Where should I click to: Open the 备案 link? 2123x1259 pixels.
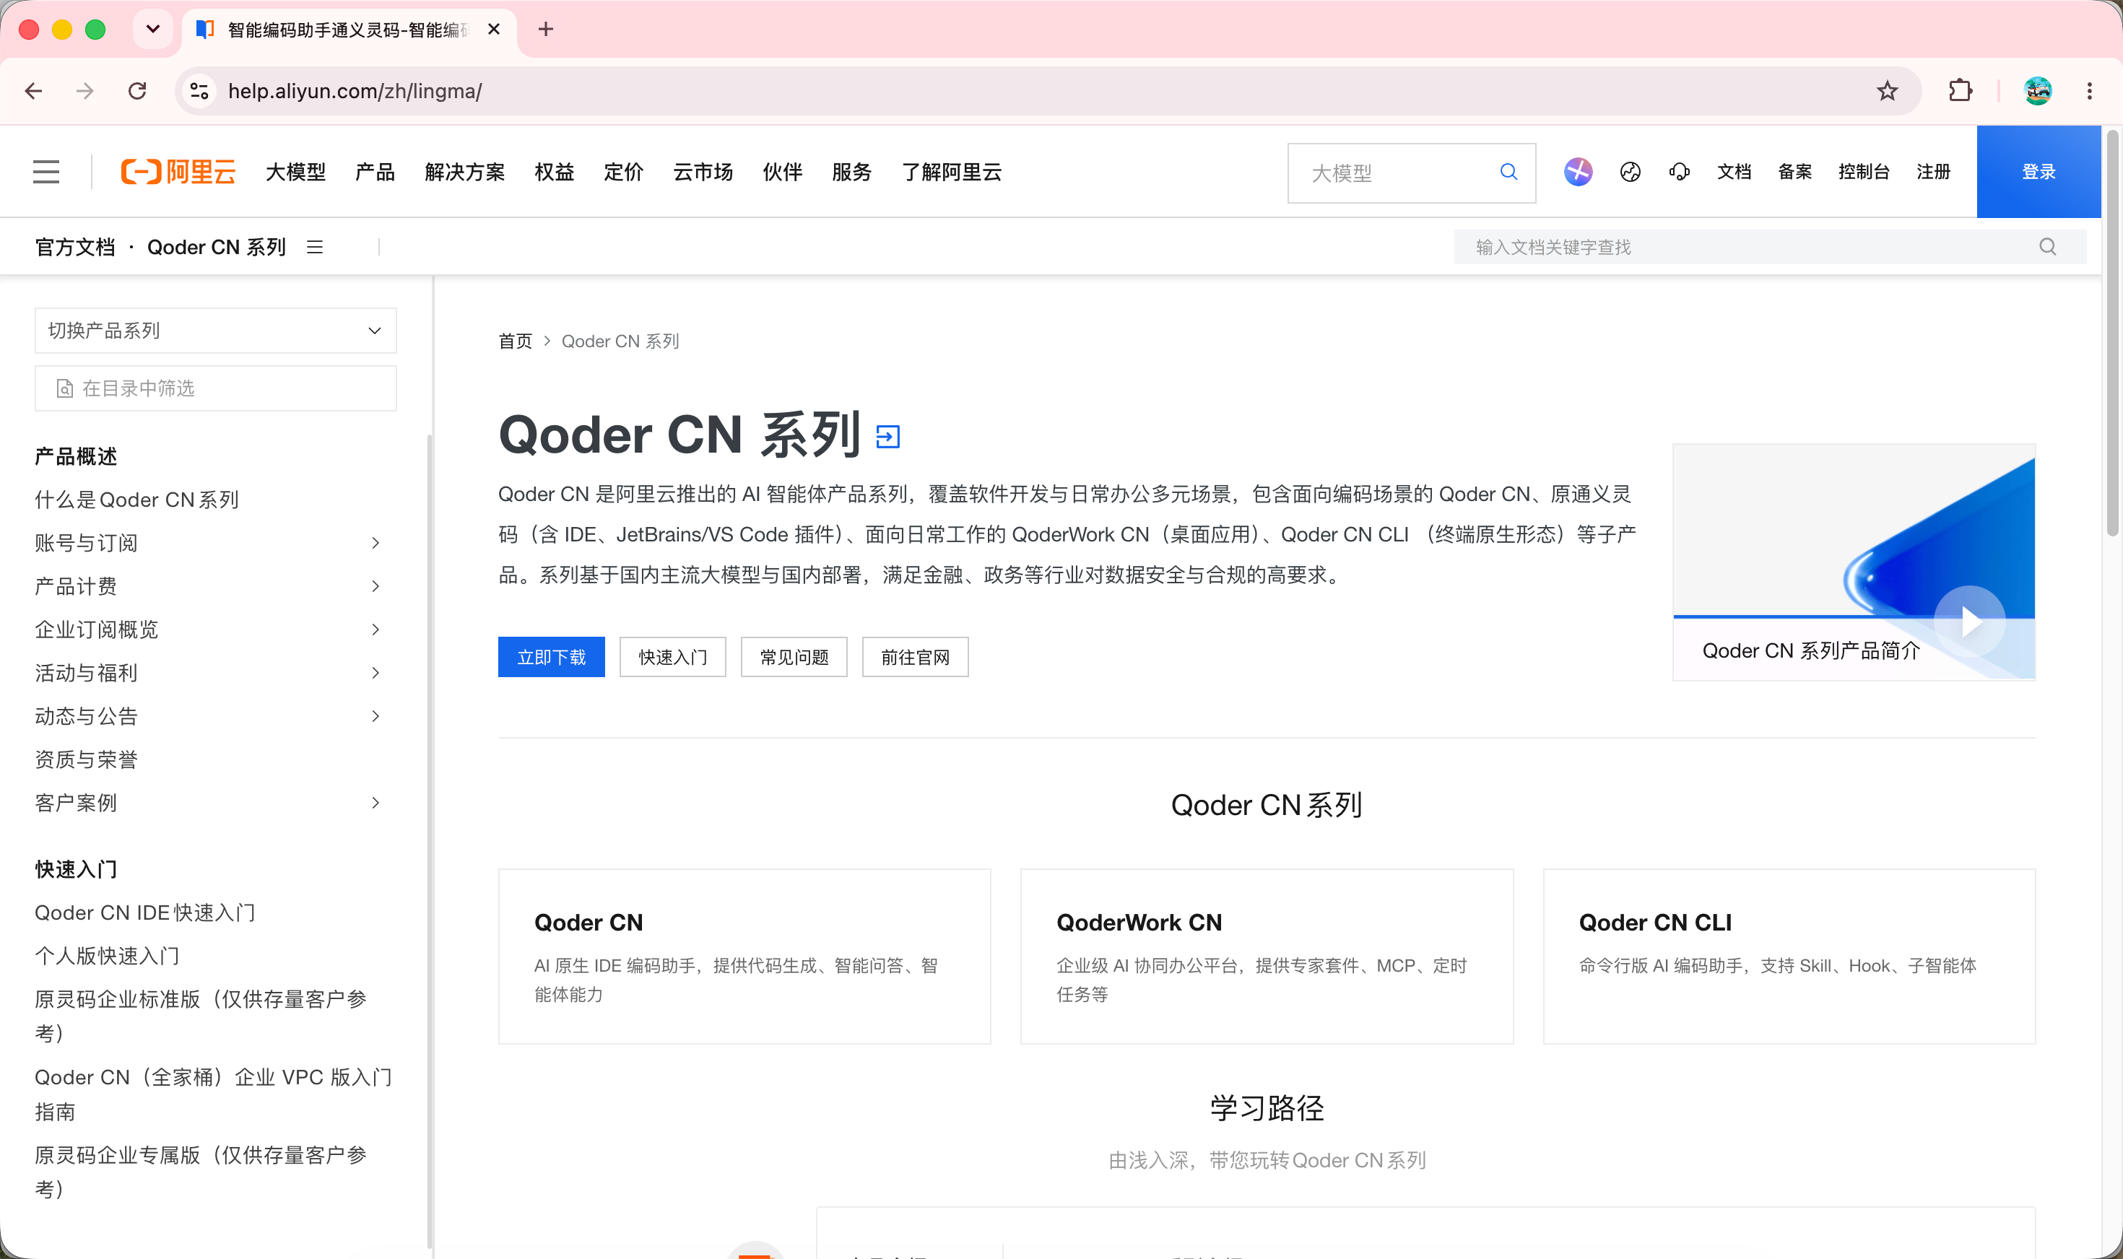coord(1794,173)
